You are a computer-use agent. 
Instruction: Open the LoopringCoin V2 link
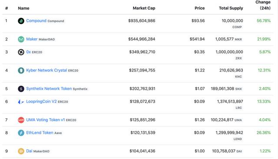(41, 101)
